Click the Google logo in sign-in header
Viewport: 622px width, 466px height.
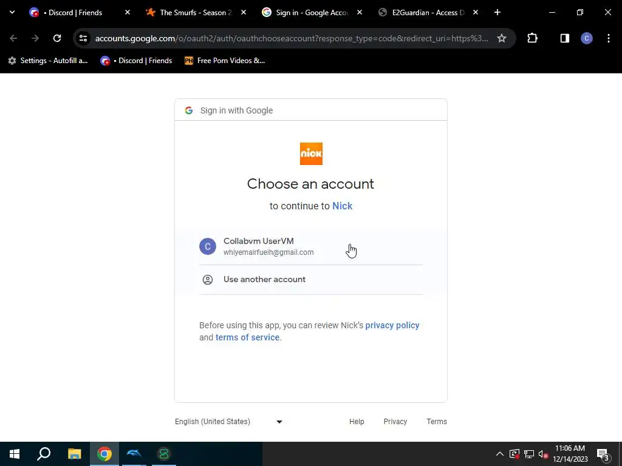tap(189, 110)
